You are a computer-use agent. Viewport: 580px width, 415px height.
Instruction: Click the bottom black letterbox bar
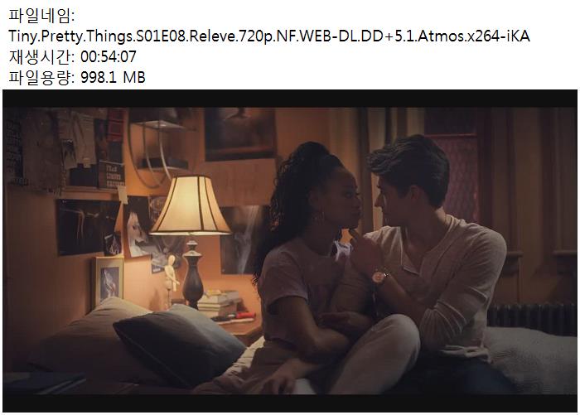click(x=290, y=403)
